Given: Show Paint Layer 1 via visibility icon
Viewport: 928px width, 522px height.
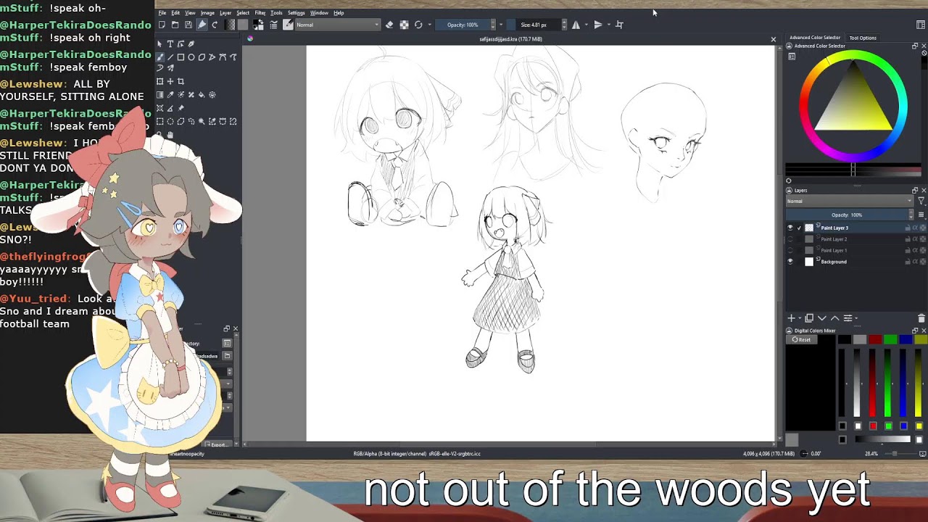Looking at the screenshot, I should (x=790, y=250).
